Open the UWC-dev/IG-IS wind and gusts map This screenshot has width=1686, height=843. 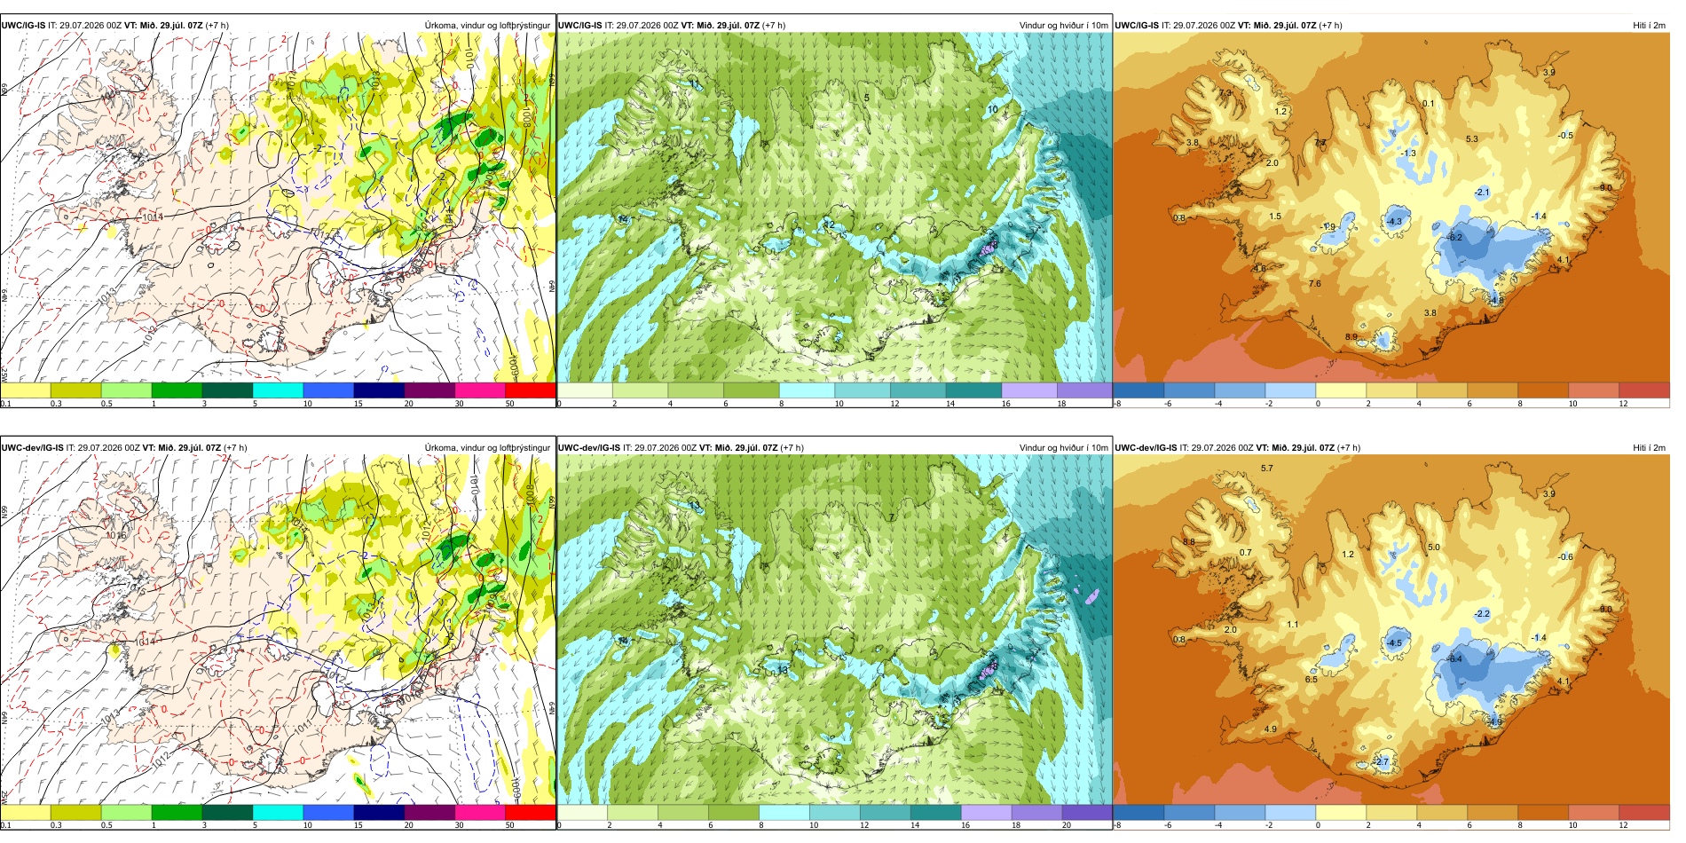pyautogui.click(x=834, y=630)
